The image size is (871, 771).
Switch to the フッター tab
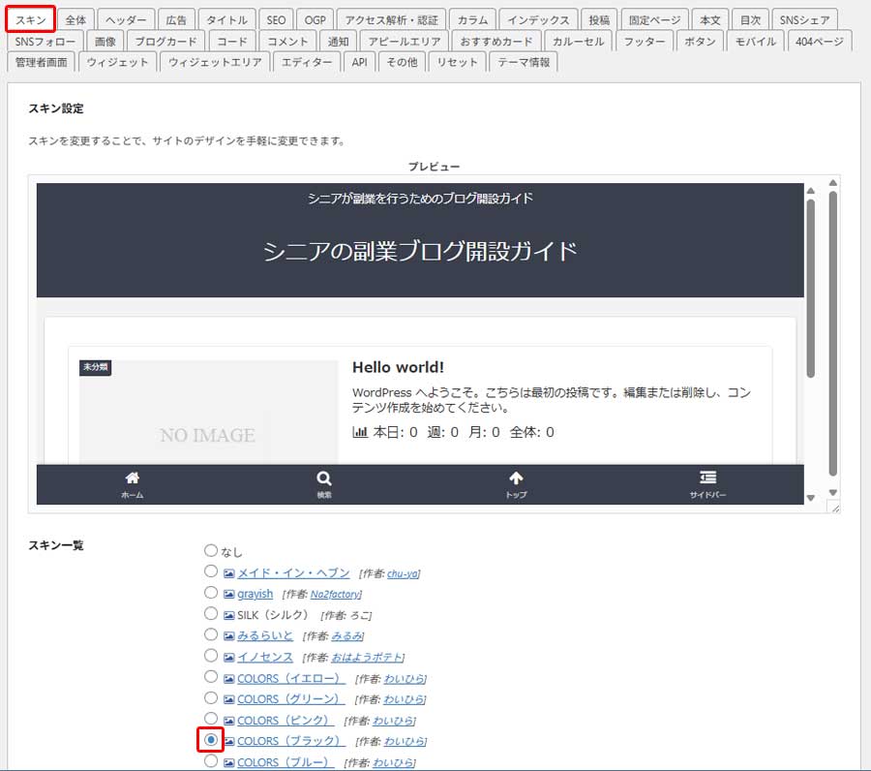[x=645, y=41]
